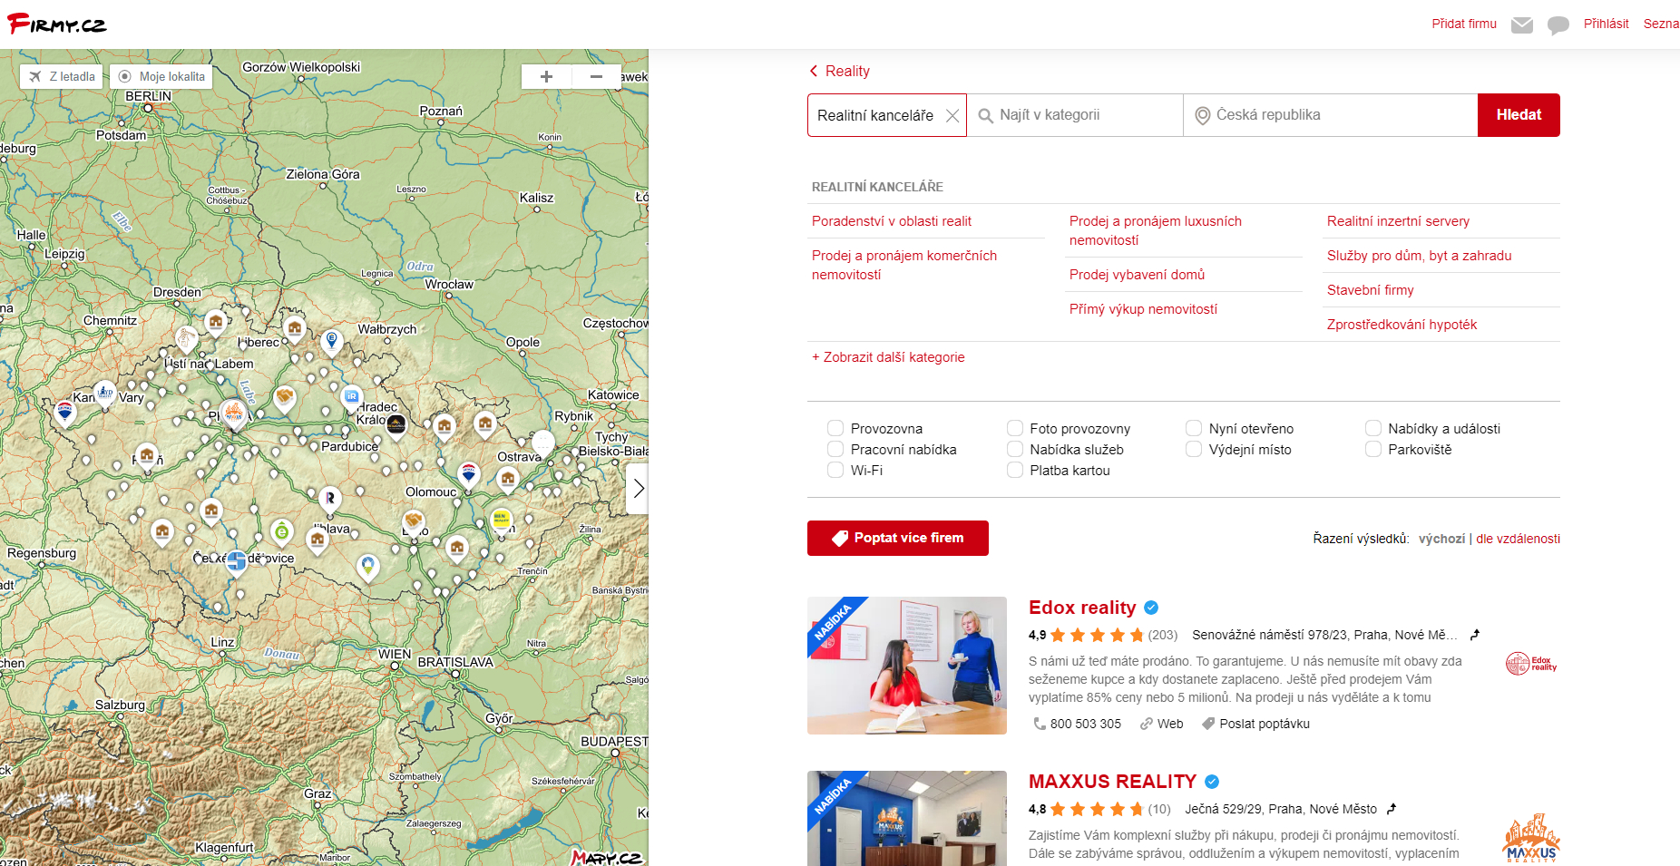Check the Nabídka služeb filter
Viewport: 1680px width, 866px height.
[1015, 449]
